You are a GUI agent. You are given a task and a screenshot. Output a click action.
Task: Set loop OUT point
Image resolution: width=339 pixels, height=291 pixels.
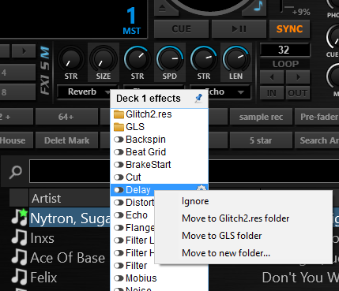[x=298, y=93]
